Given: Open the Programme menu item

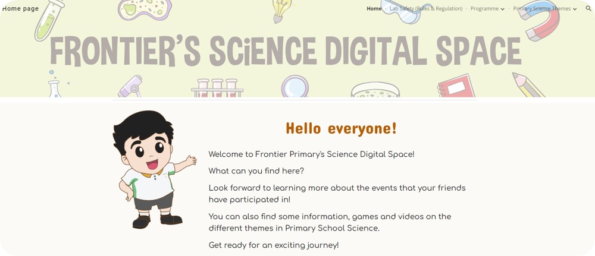Looking at the screenshot, I should 484,9.
